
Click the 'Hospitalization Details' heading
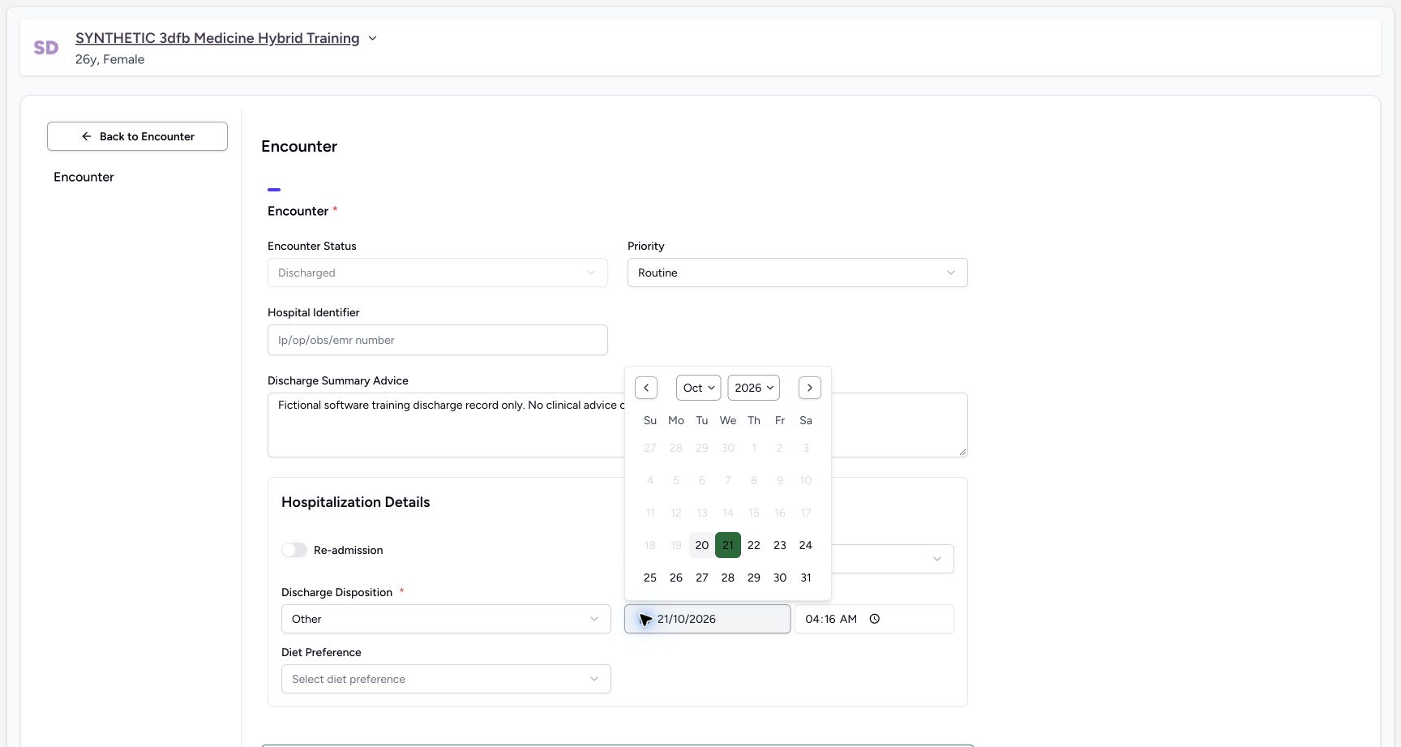pyautogui.click(x=355, y=502)
